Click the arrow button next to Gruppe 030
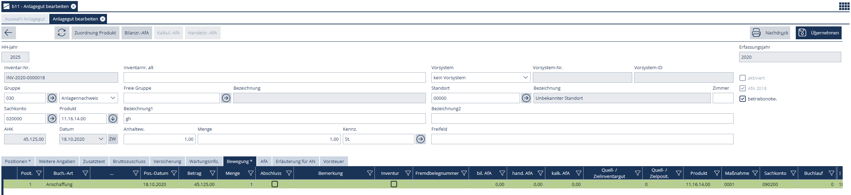The width and height of the screenshot is (851, 195). pos(52,98)
